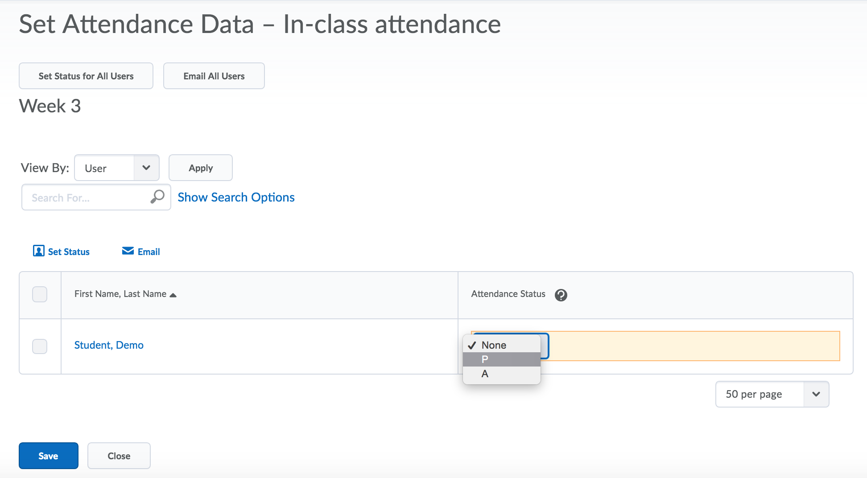
Task: Open the Attendance Status help icon
Action: coord(561,295)
